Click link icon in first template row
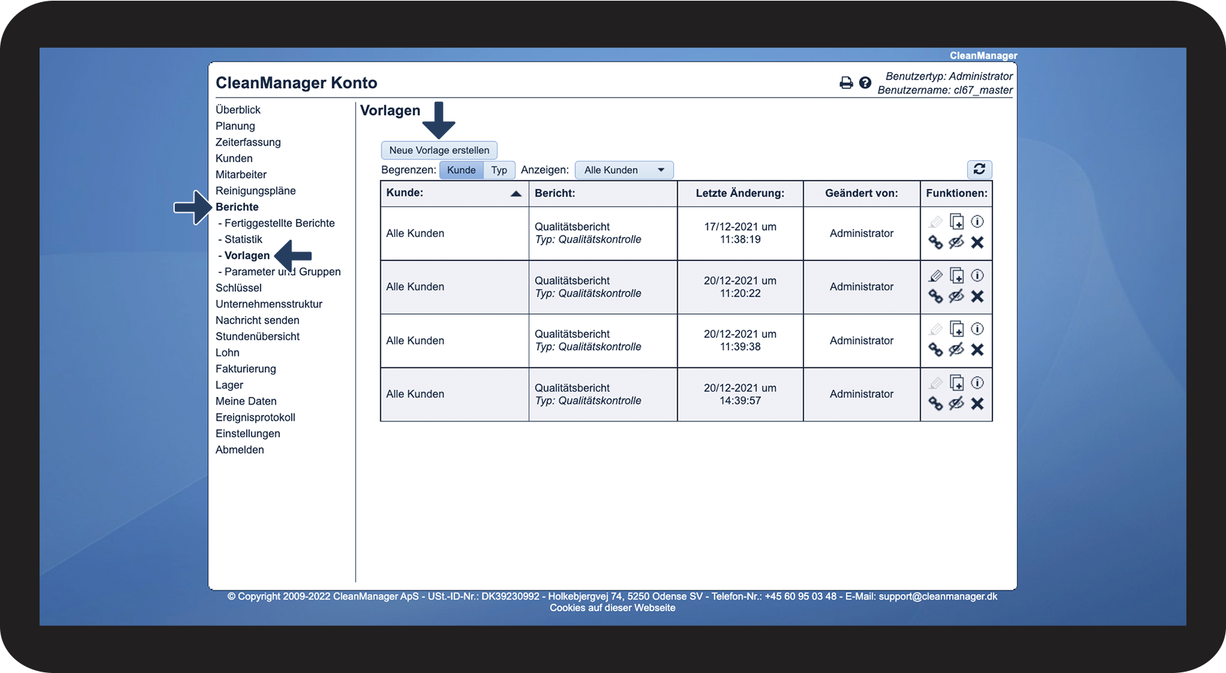 tap(935, 243)
